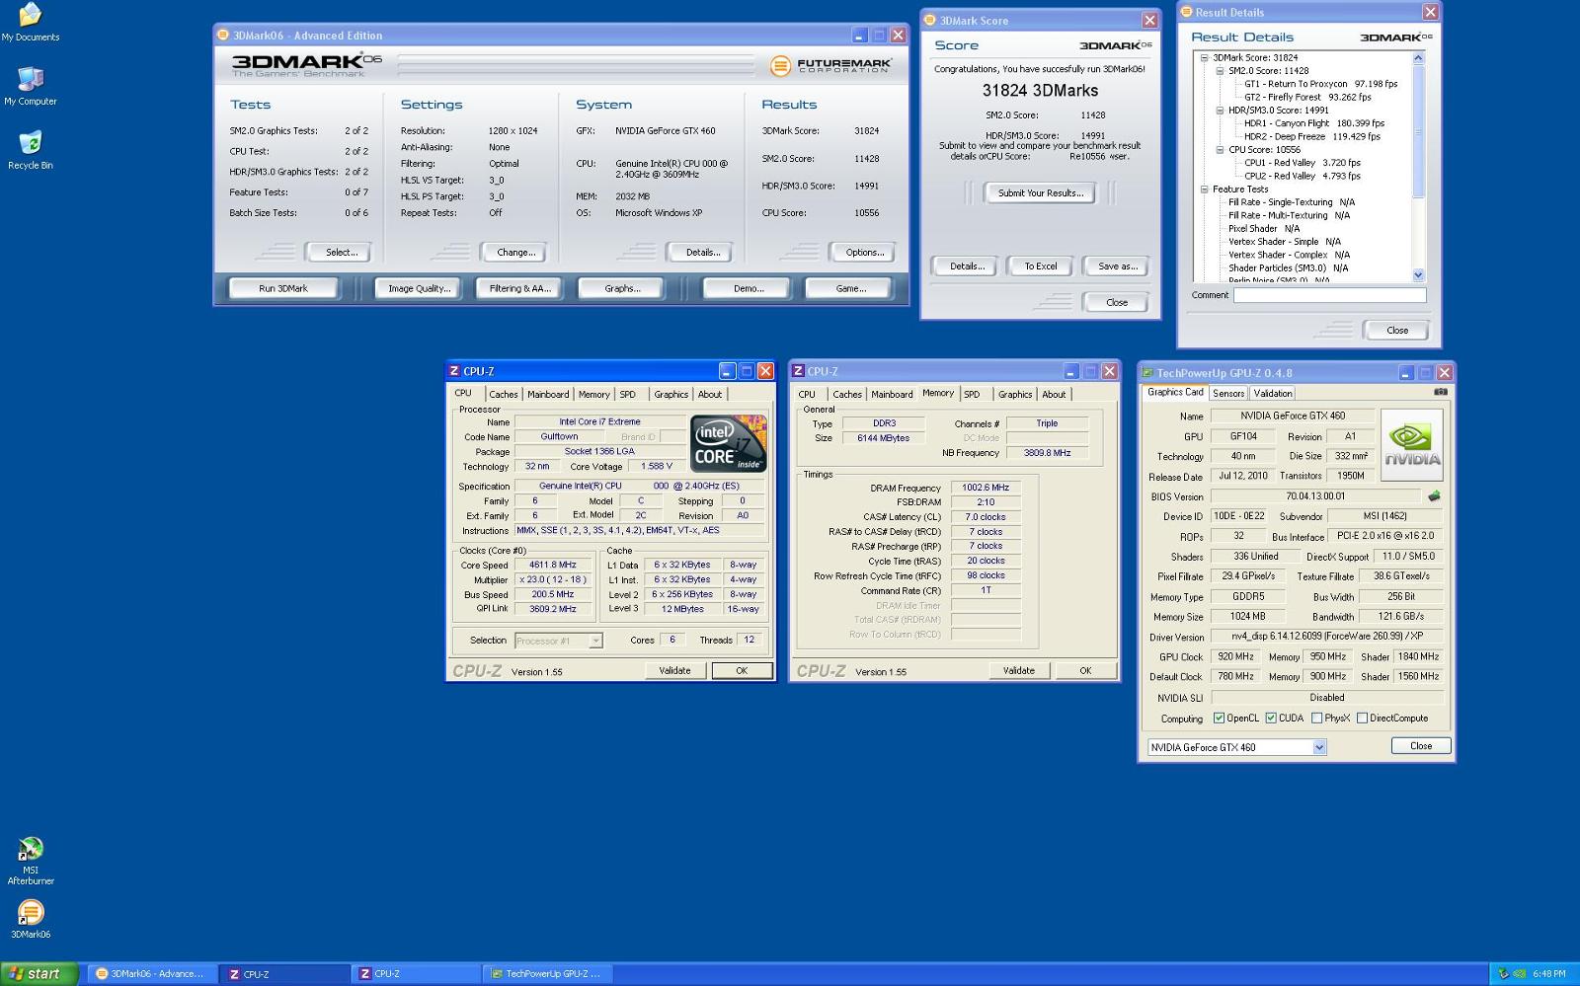This screenshot has width=1580, height=986.
Task: Click Options button under Results
Action: (864, 252)
